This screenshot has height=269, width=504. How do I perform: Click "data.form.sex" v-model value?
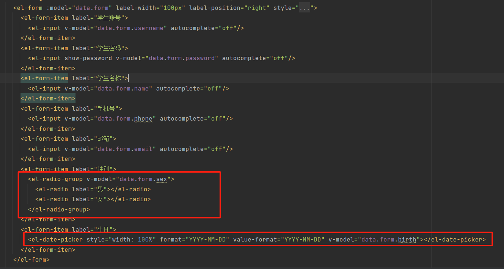143,179
